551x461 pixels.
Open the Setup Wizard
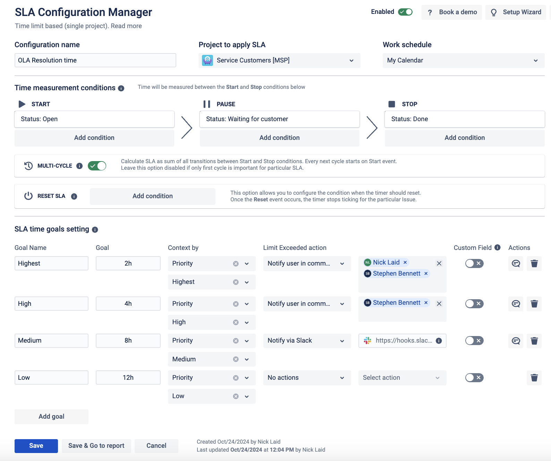point(516,12)
